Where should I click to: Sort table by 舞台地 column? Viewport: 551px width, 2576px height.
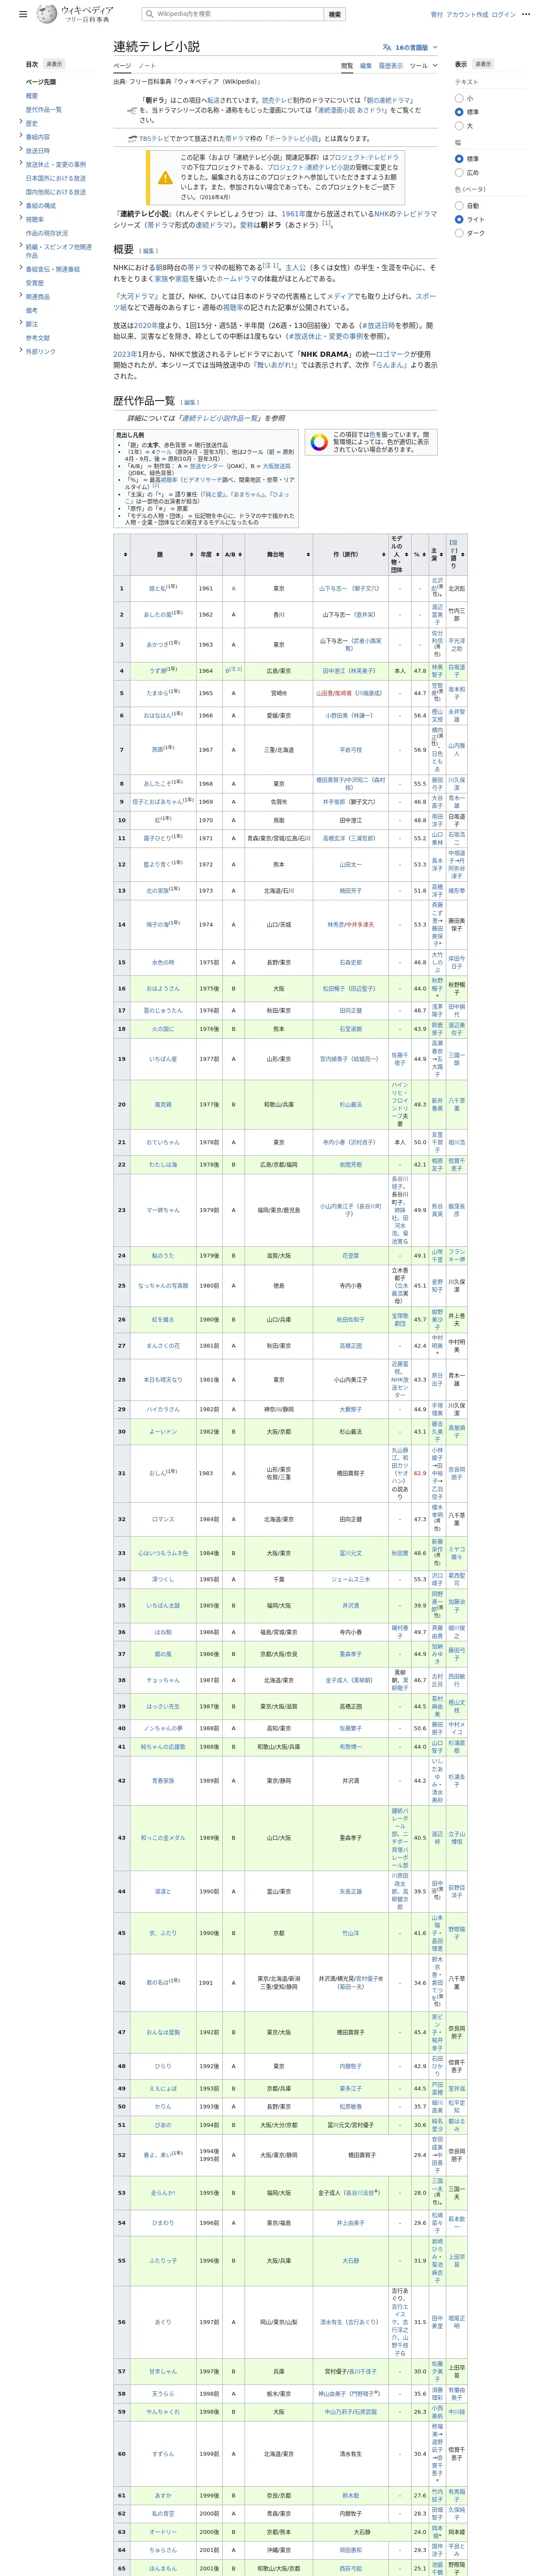coord(278,554)
